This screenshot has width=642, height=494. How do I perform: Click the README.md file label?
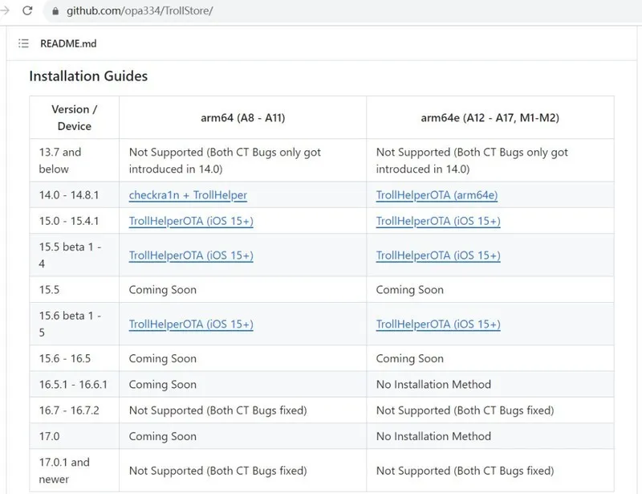(x=68, y=43)
